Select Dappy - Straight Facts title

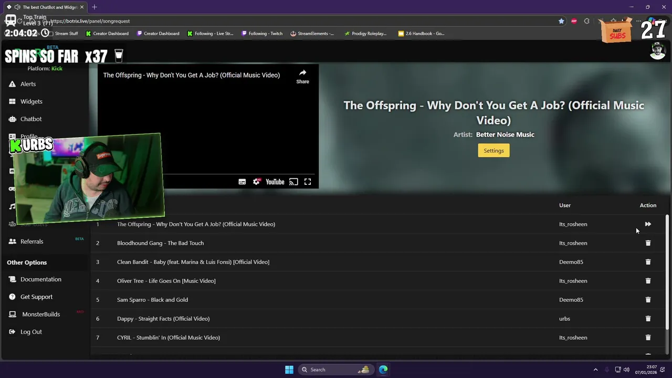coord(163,319)
